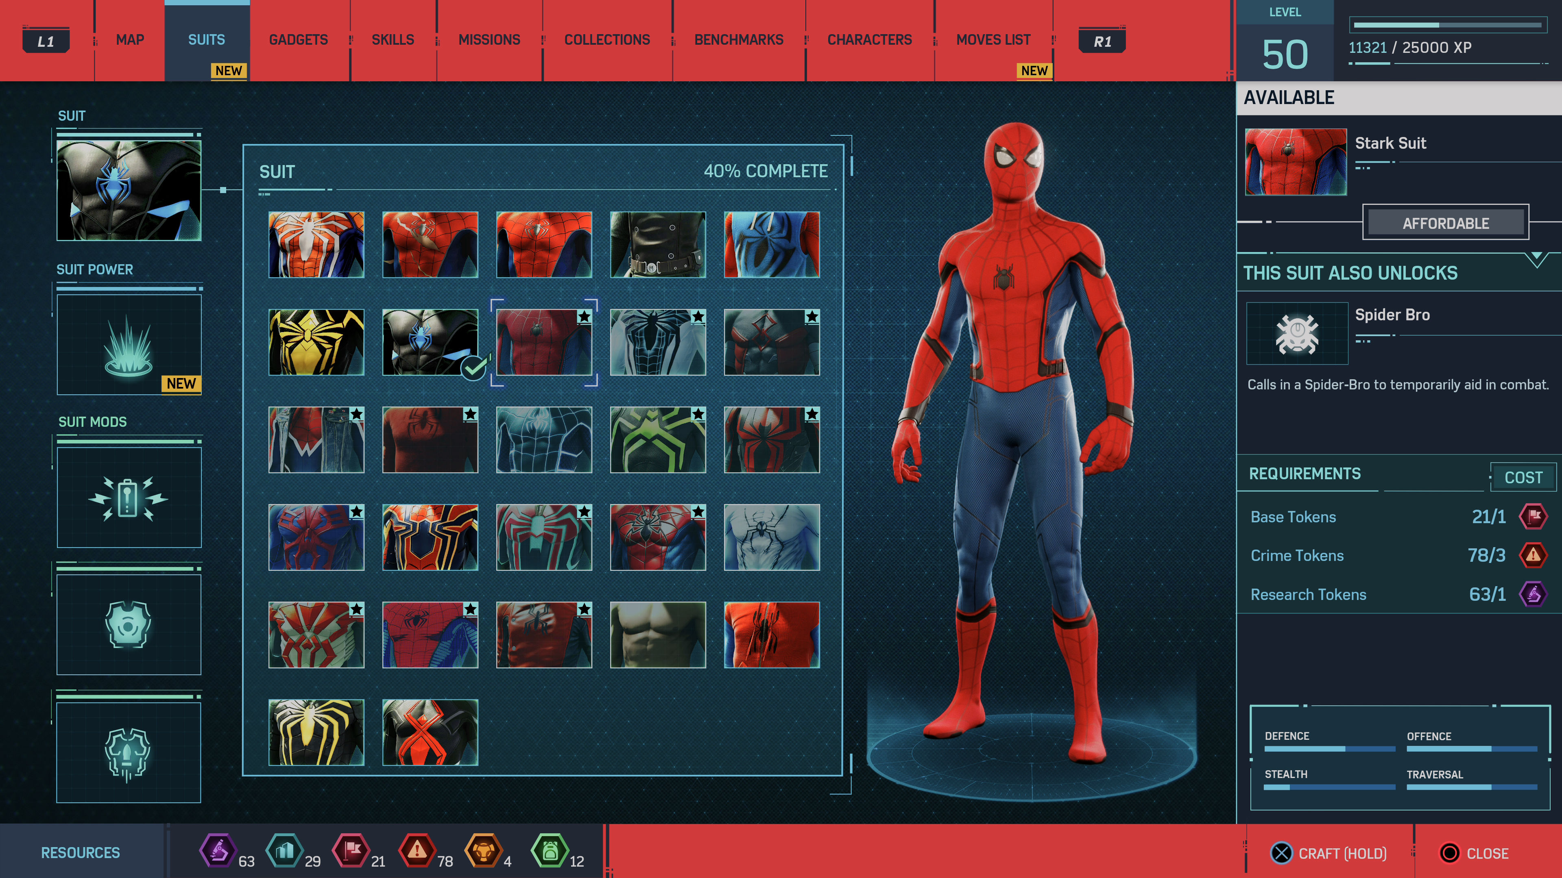
Task: Click the Research Tokens purple resource icon
Action: (218, 850)
